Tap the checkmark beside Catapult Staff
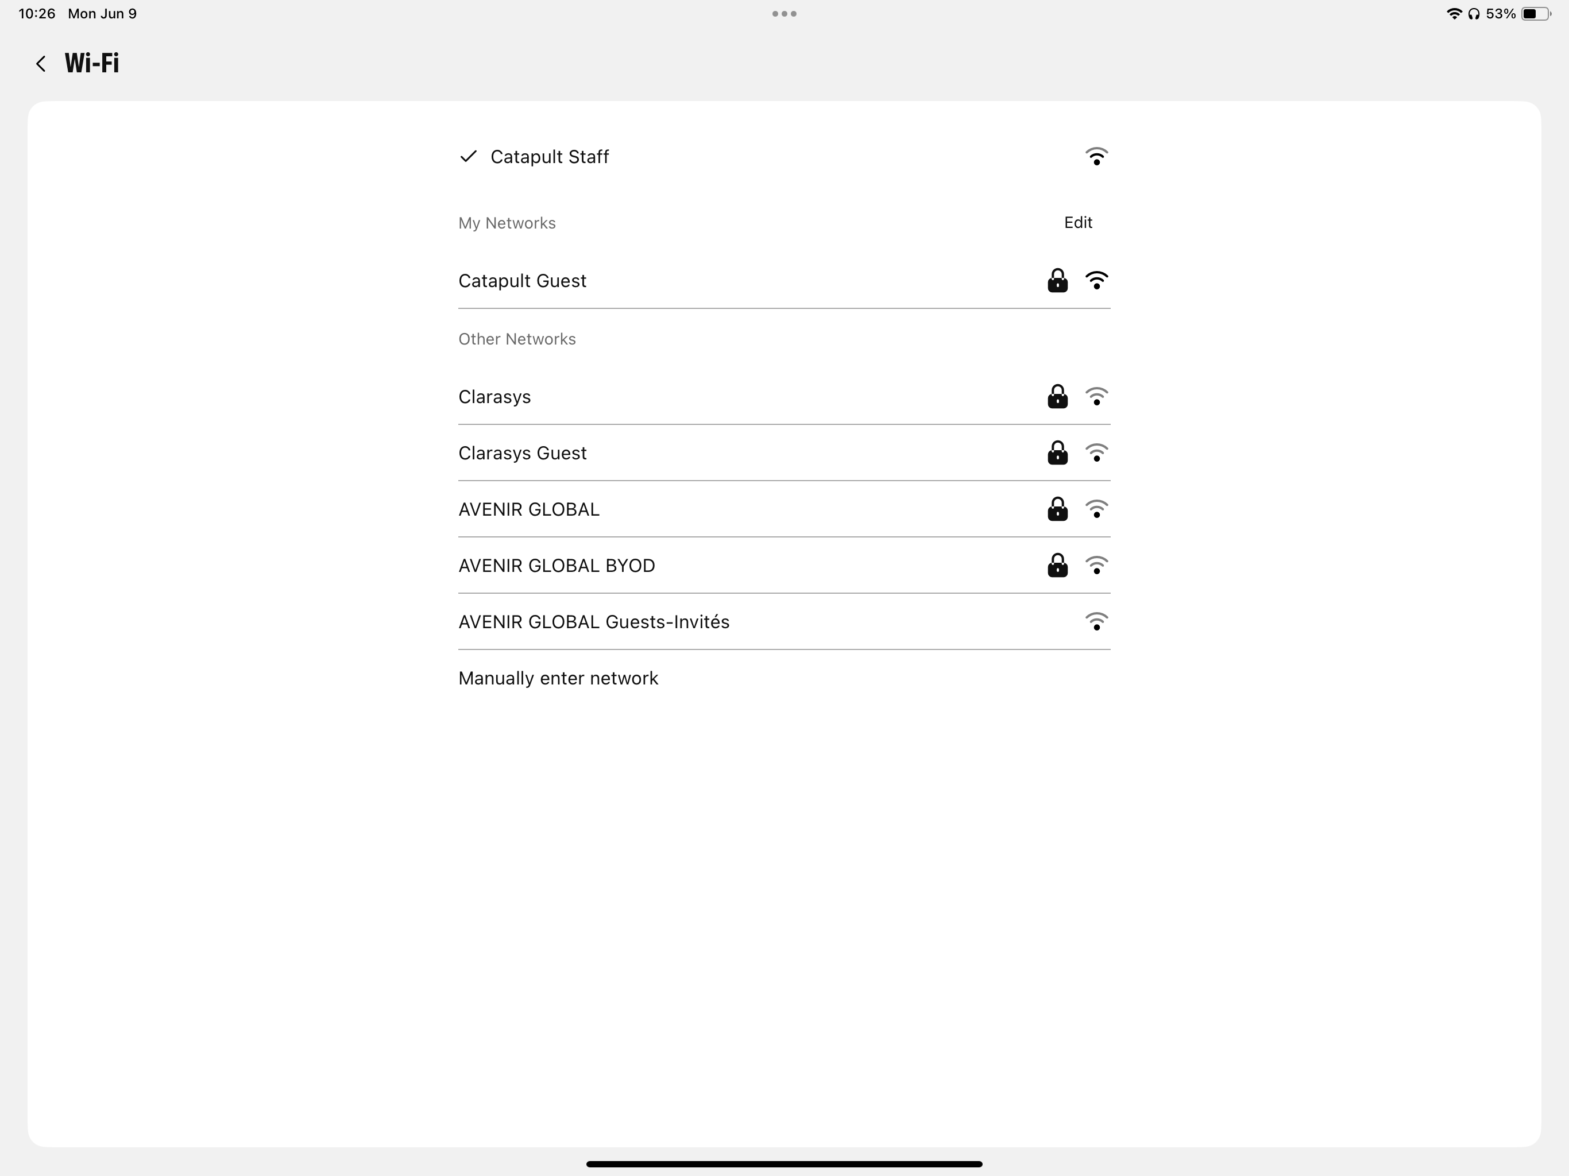 coord(468,156)
